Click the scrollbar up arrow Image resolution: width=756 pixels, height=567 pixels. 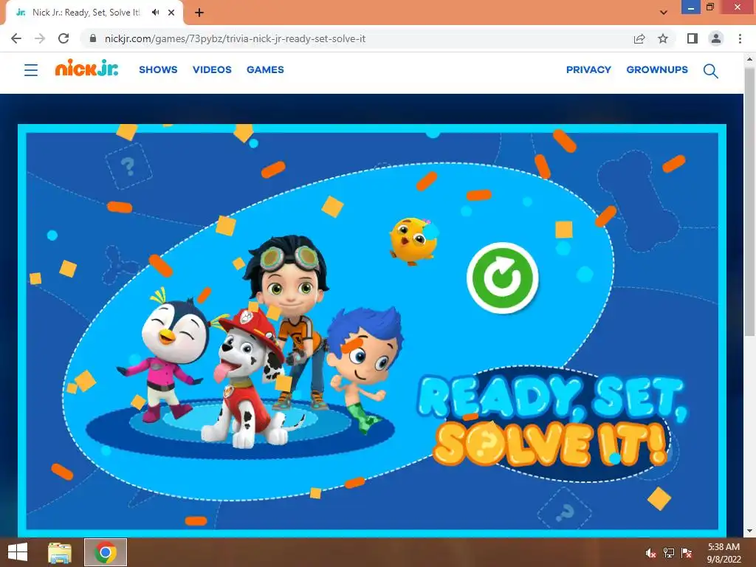749,59
